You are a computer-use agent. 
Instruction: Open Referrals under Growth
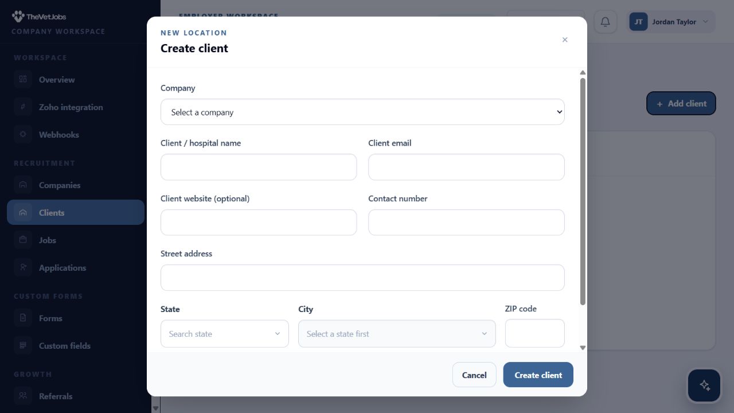click(x=76, y=396)
